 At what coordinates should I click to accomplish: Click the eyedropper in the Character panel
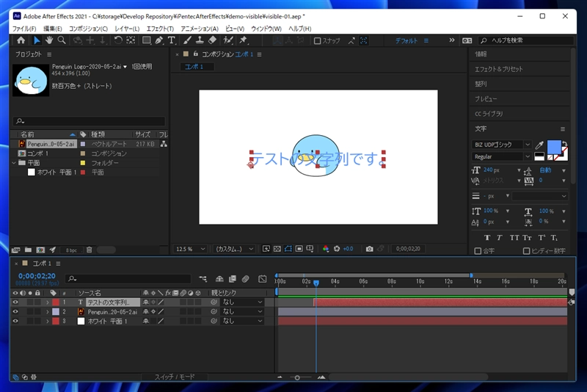pyautogui.click(x=539, y=145)
